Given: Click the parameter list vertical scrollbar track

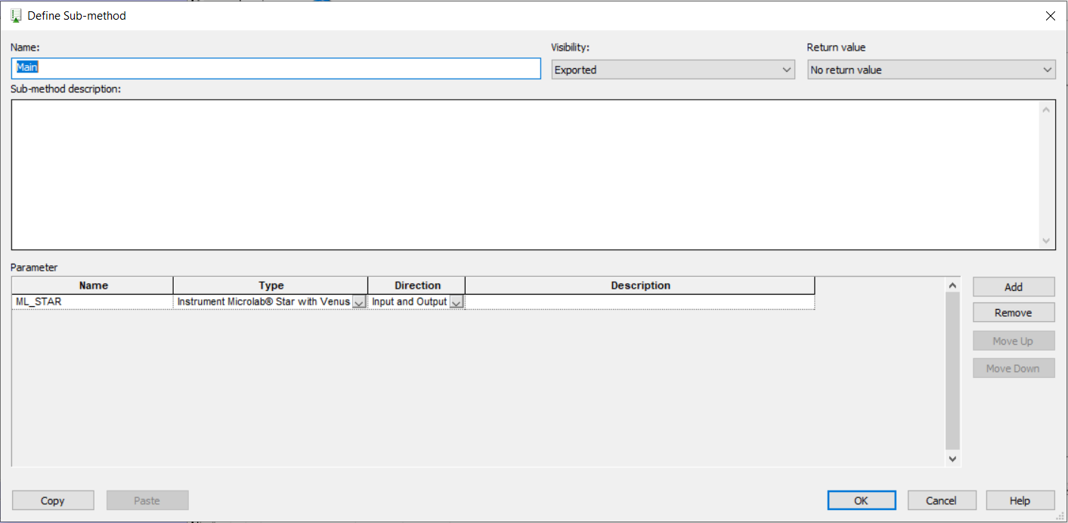Looking at the screenshot, I should 952,372.
